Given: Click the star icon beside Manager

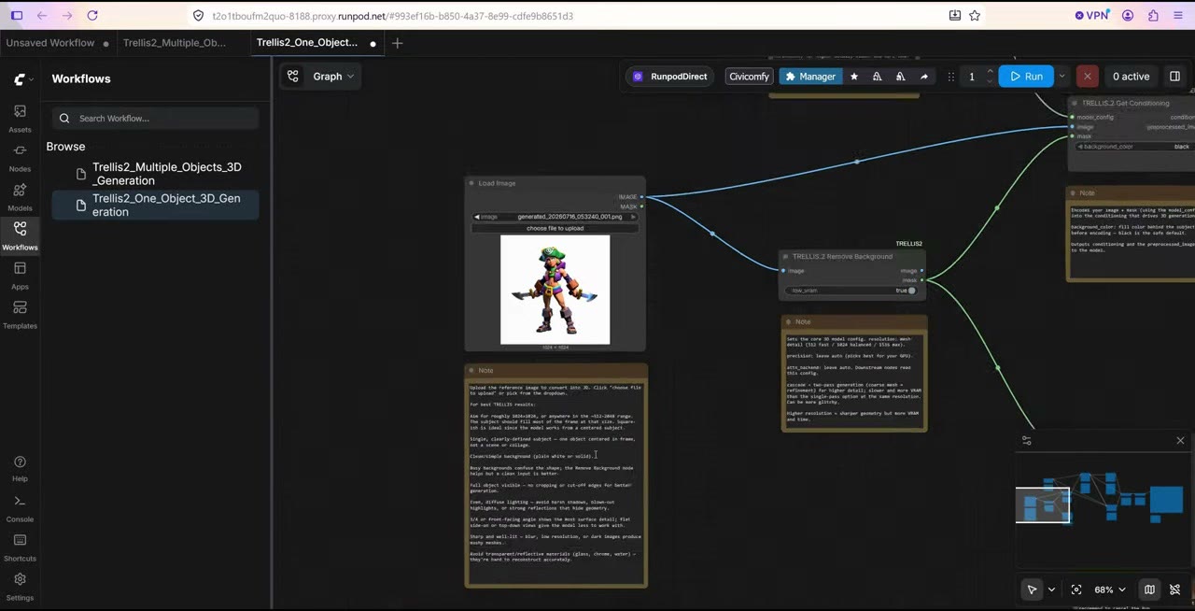Looking at the screenshot, I should pyautogui.click(x=853, y=77).
